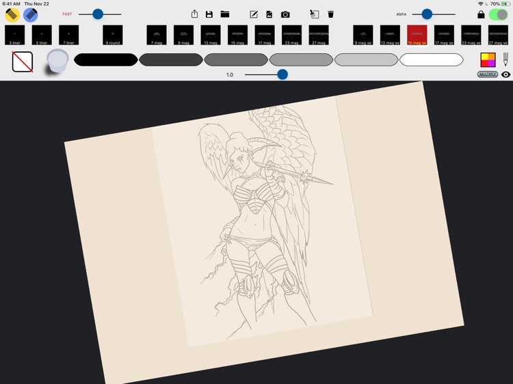This screenshot has width=513, height=384.
Task: Tap the share/export icon
Action: [x=195, y=14]
